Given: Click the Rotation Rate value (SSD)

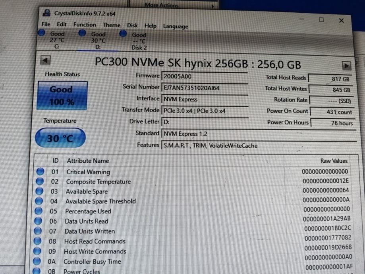Looking at the screenshot, I should click(x=332, y=101).
